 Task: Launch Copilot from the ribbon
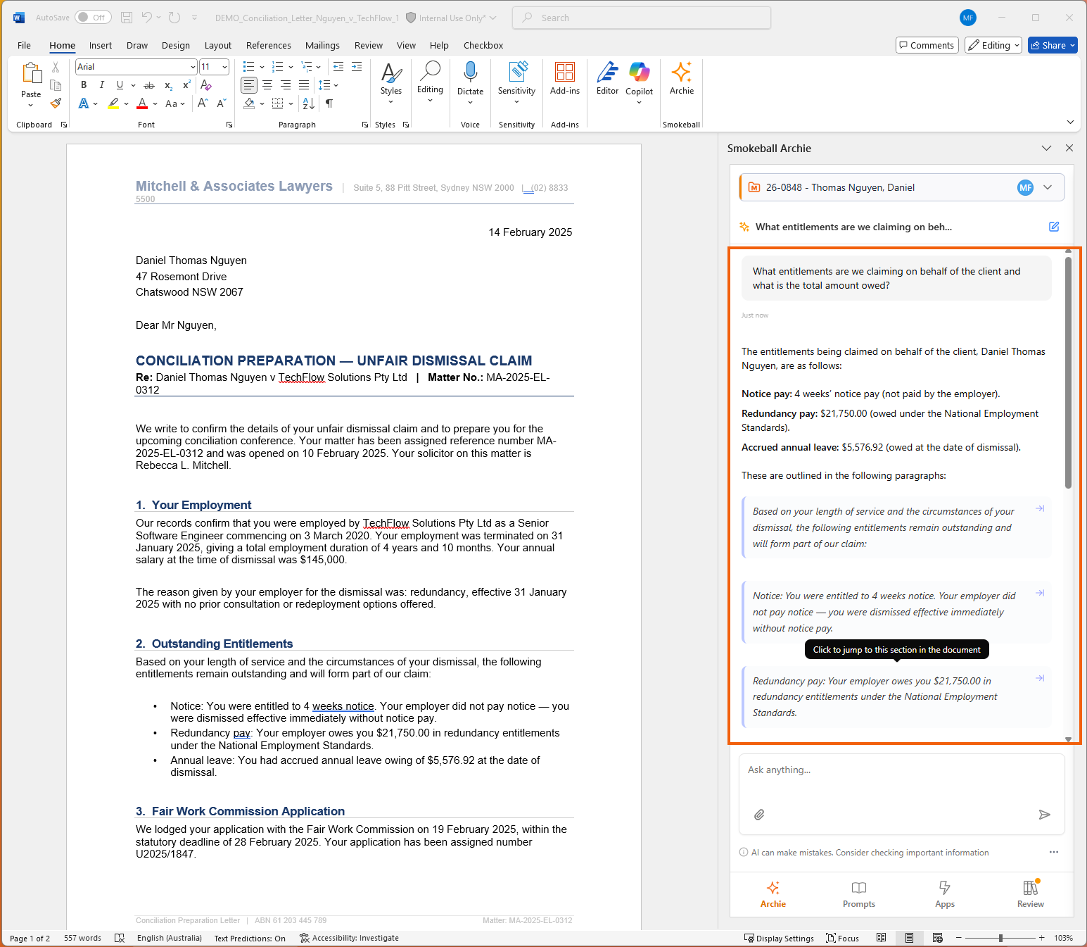coord(639,78)
